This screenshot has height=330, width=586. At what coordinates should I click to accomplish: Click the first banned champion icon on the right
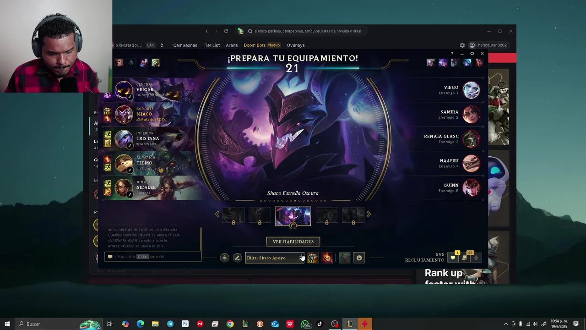(430, 63)
